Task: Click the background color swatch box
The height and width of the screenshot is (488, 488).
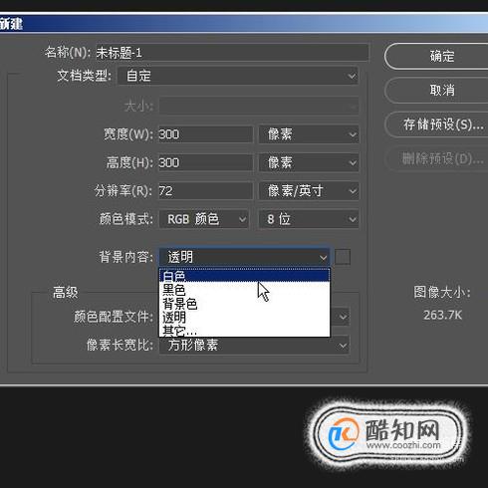Action: click(343, 257)
